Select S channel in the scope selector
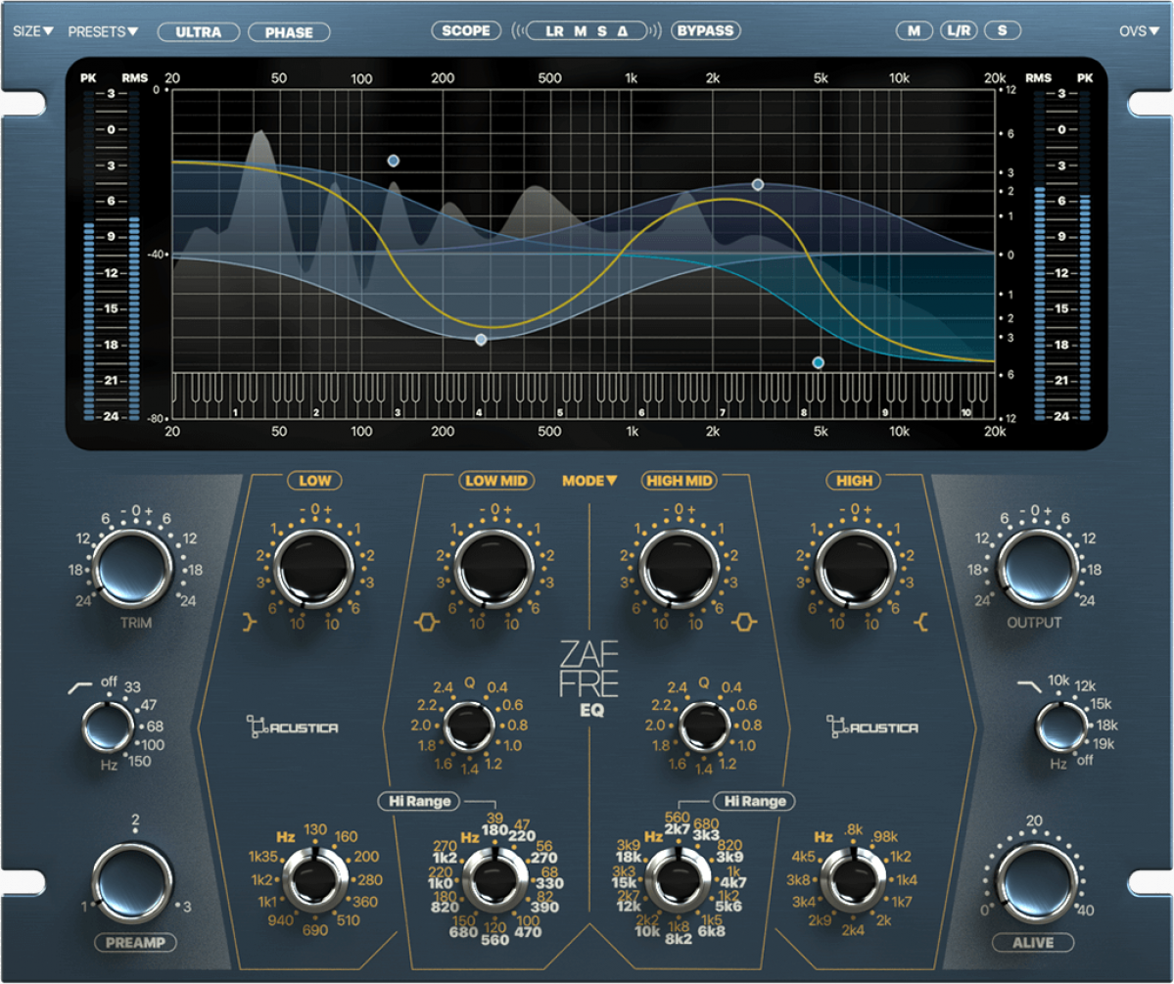Viewport: 1174px width, 984px height. 602,31
